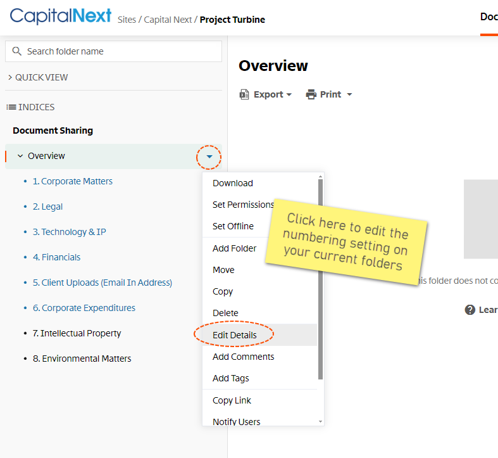Click the Capital Next breadcrumb link

pyautogui.click(x=168, y=20)
